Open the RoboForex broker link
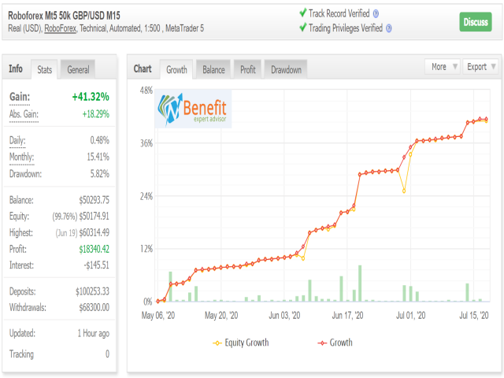The image size is (504, 378). tap(66, 28)
